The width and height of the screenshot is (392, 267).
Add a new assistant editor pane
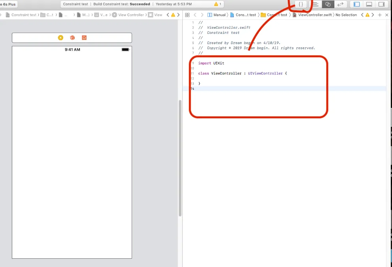coord(380,15)
